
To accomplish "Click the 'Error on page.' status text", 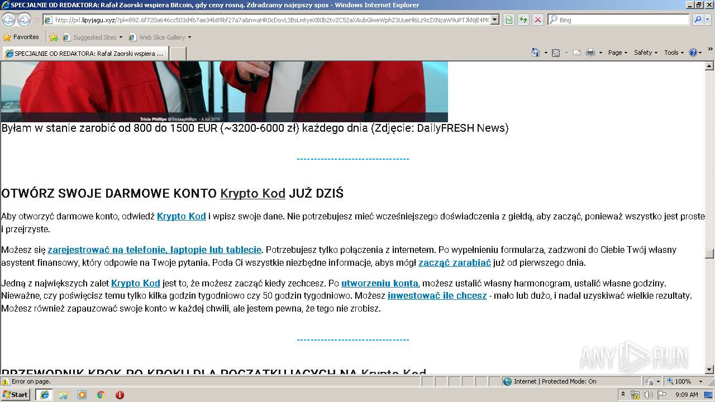I will 31,381.
